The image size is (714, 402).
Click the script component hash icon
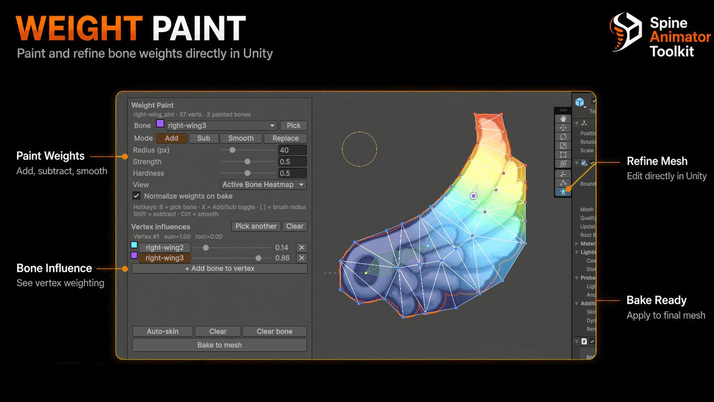tap(584, 341)
